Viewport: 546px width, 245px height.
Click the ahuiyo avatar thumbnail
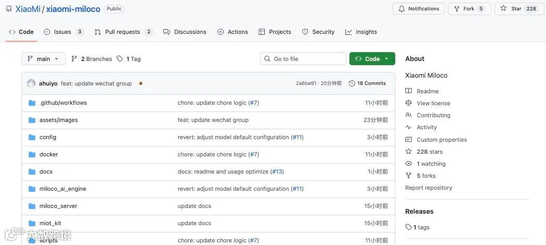point(31,83)
